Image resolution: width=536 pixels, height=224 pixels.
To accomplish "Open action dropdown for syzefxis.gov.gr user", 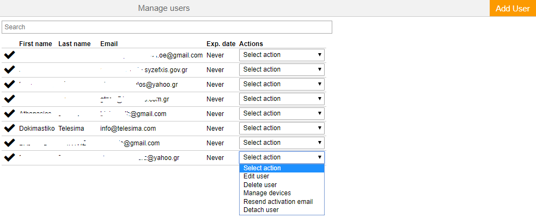I will coord(282,69).
